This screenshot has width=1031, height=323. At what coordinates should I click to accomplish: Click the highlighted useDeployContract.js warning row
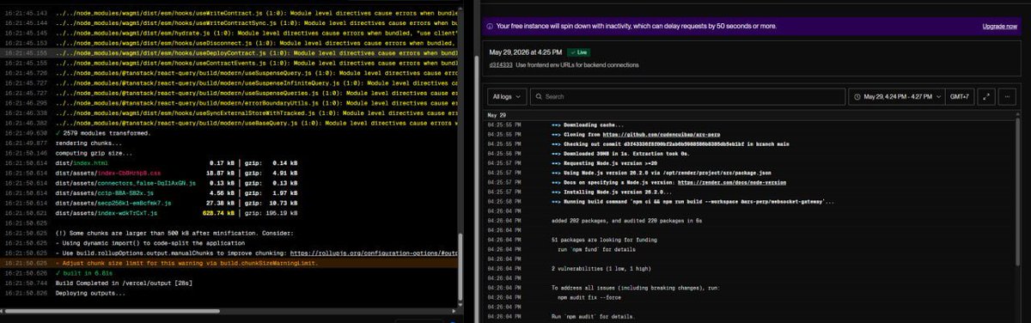229,52
